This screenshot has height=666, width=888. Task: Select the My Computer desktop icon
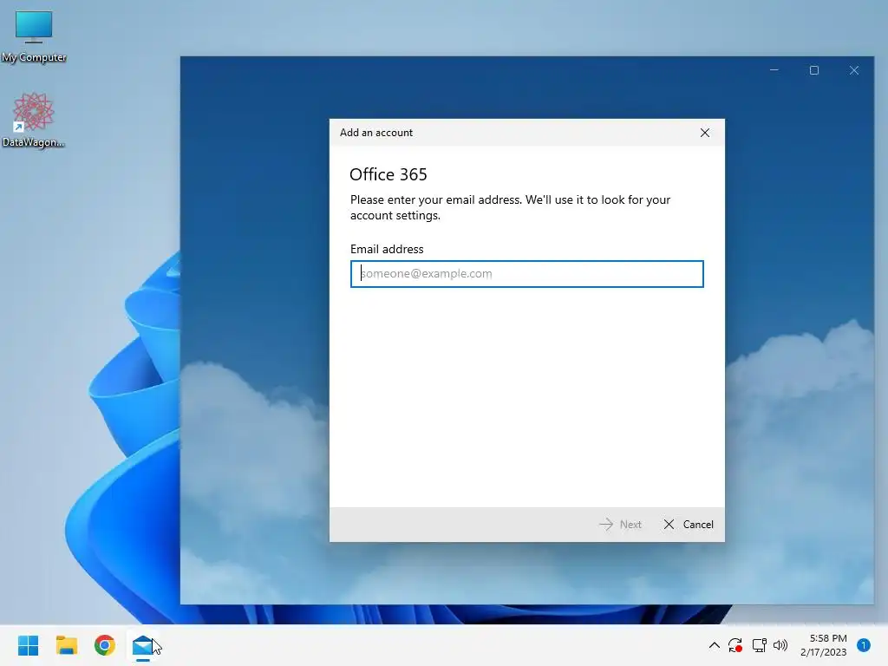point(34,37)
